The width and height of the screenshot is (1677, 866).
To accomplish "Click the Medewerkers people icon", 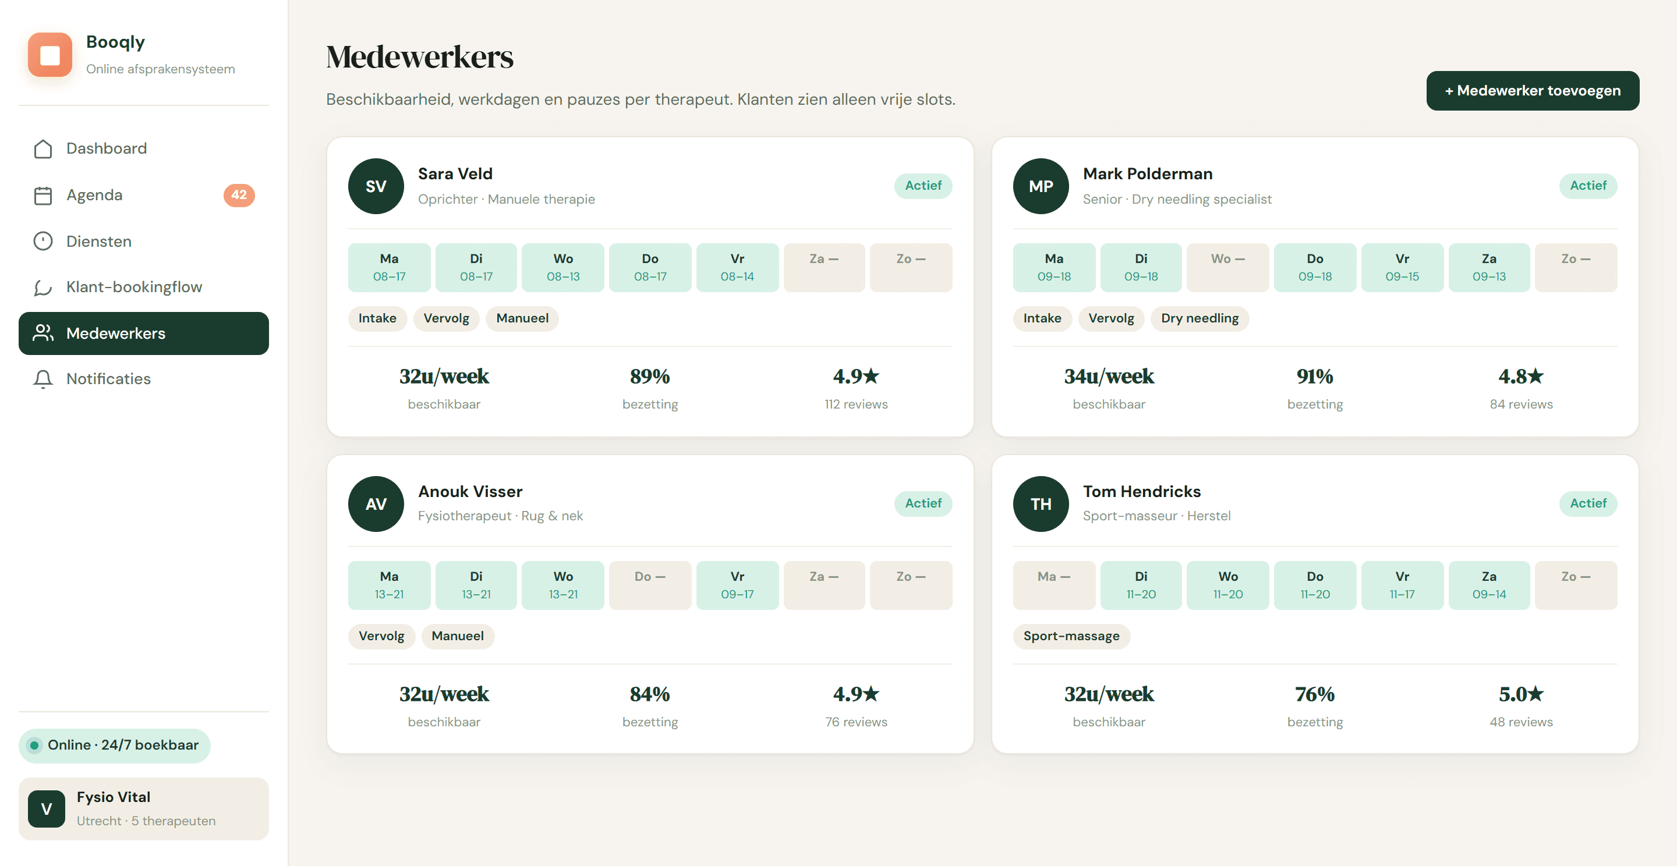I will coord(43,333).
